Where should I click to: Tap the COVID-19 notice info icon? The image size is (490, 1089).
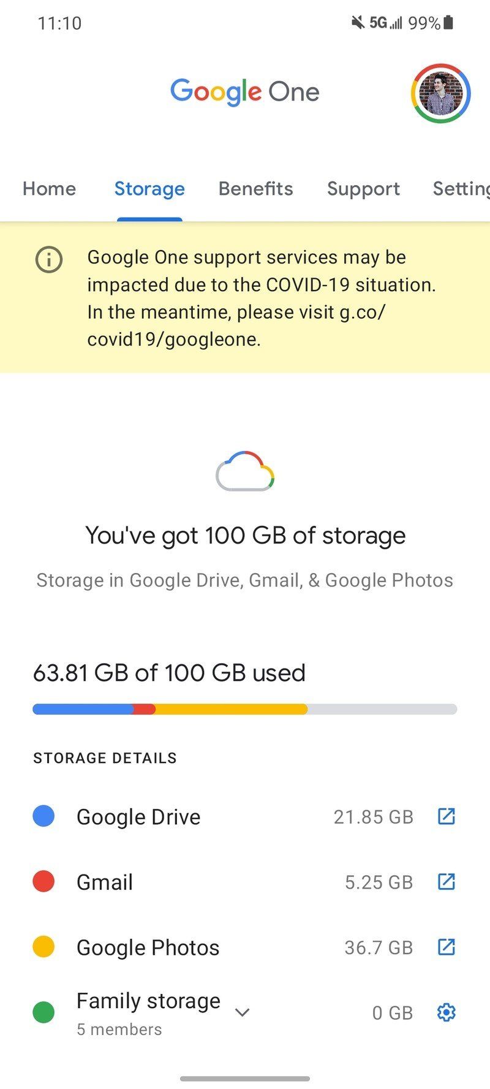click(x=49, y=259)
